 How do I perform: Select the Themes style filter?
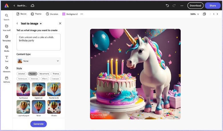(56, 74)
